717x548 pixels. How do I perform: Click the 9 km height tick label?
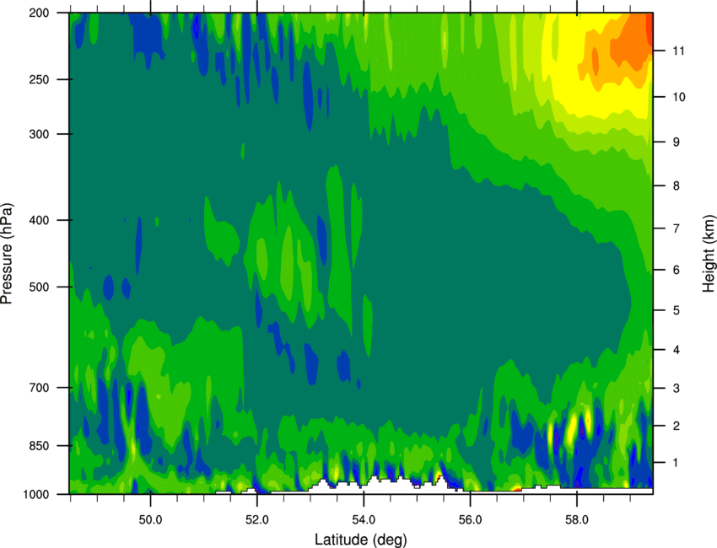click(x=677, y=142)
